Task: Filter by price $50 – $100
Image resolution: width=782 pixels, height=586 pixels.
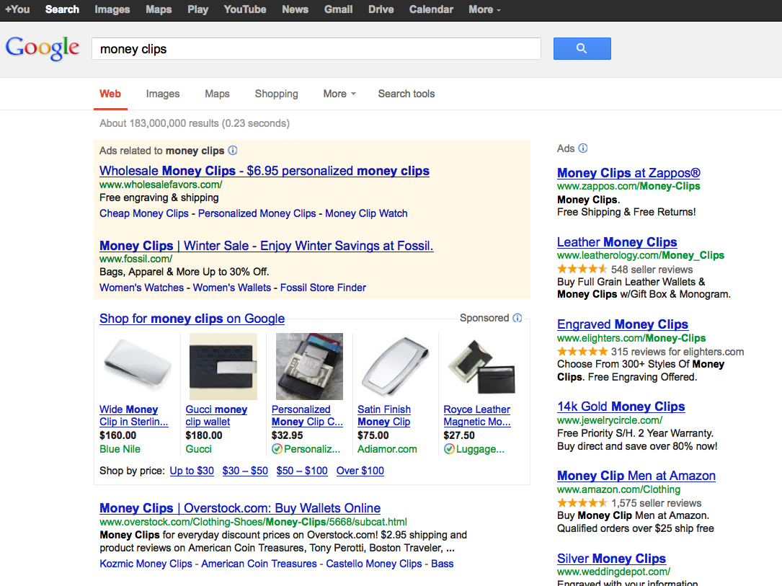Action: (302, 471)
